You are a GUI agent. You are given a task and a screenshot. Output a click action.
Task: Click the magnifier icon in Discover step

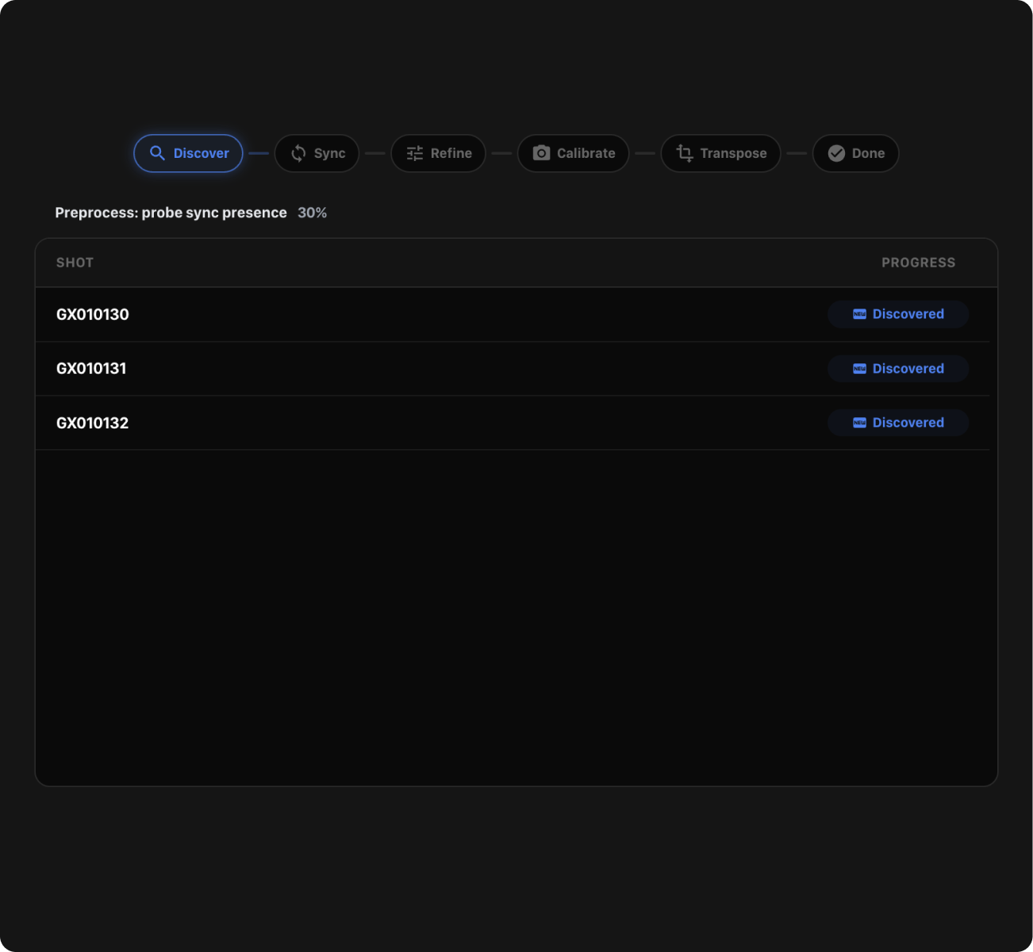(158, 153)
